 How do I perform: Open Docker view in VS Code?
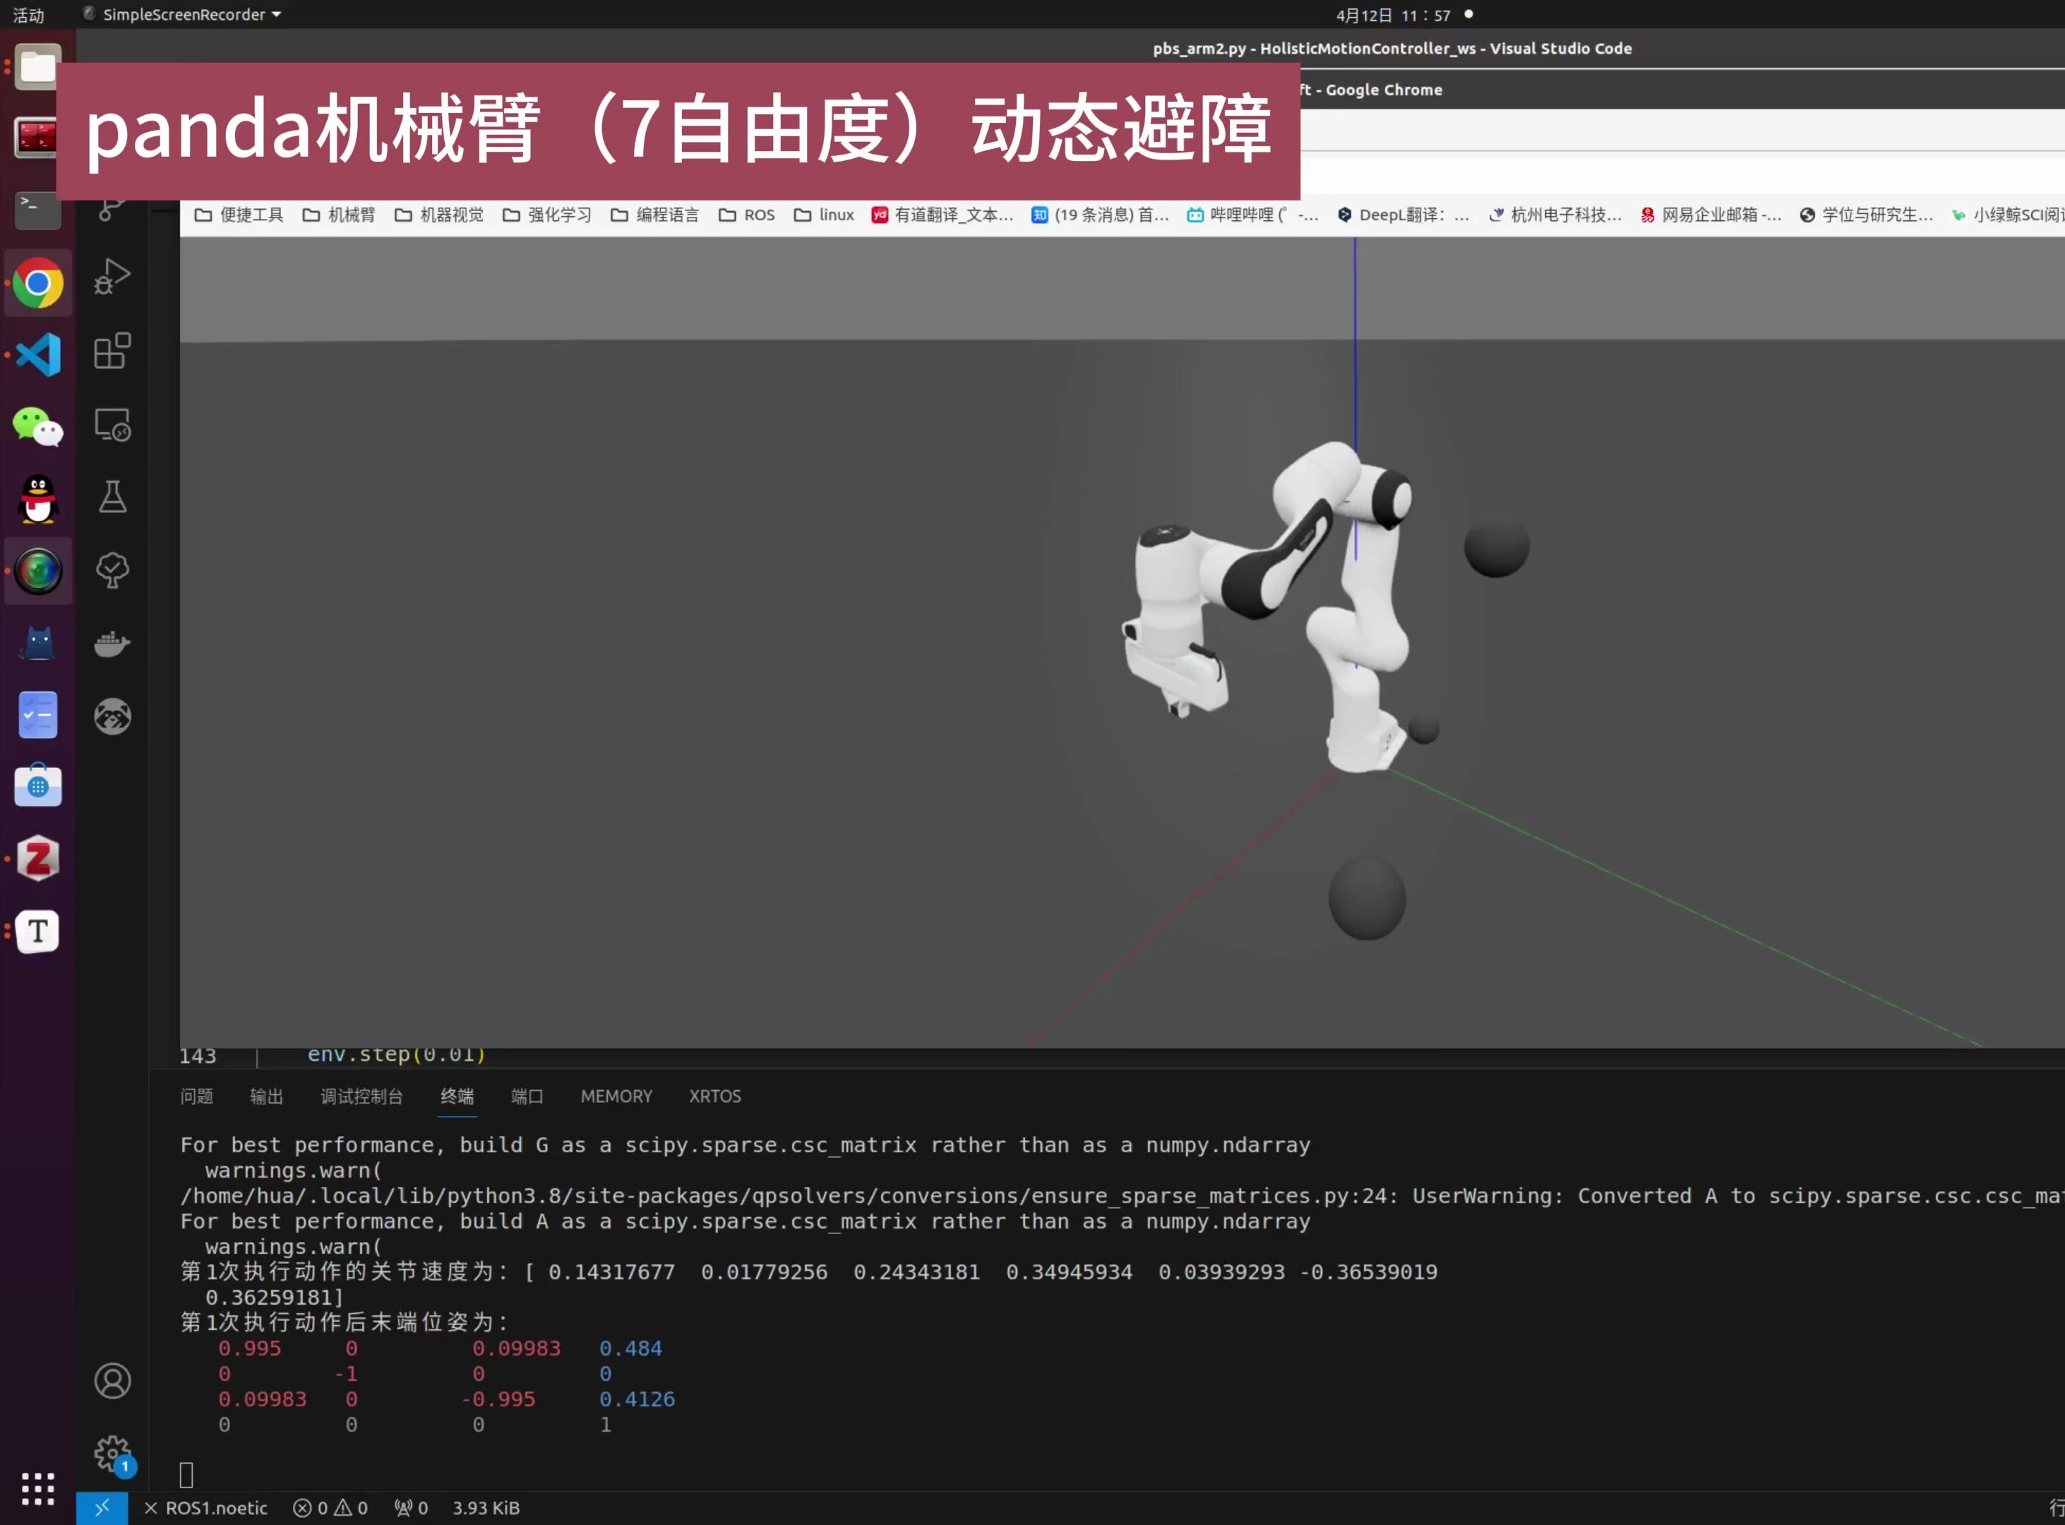point(113,643)
